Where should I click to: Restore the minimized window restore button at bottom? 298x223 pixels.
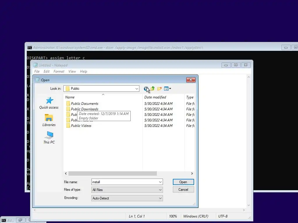pyautogui.click(x=20, y=220)
